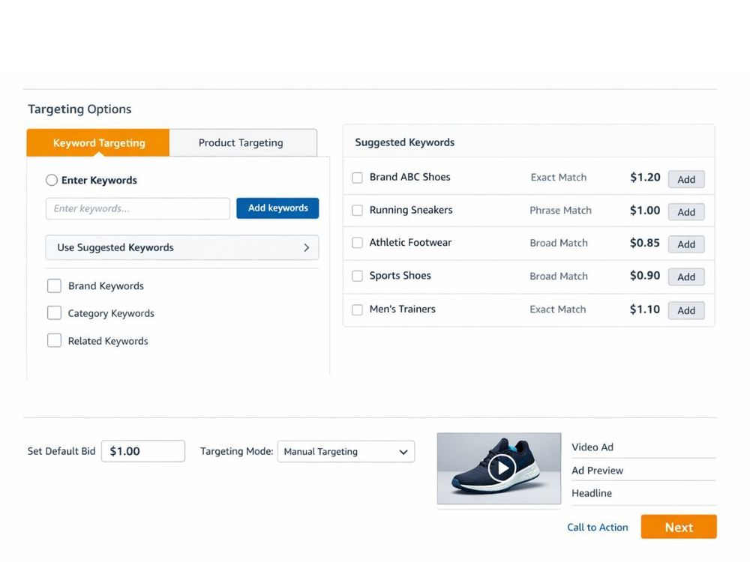Focus the Enter keywords text field
750x562 pixels.
pyautogui.click(x=138, y=208)
